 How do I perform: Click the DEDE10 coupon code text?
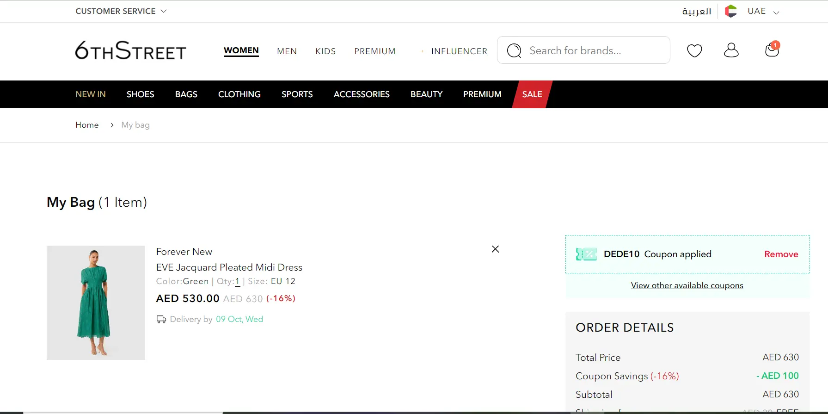(x=622, y=254)
